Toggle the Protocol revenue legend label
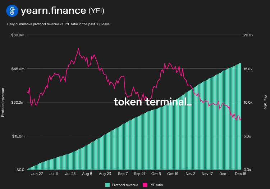 tap(125, 185)
